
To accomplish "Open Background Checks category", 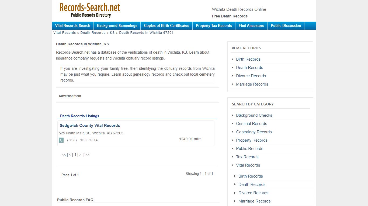I will pyautogui.click(x=254, y=115).
